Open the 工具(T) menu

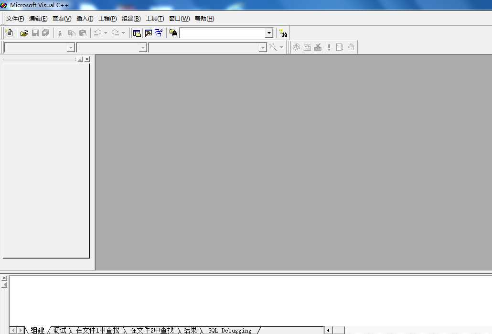click(x=155, y=19)
